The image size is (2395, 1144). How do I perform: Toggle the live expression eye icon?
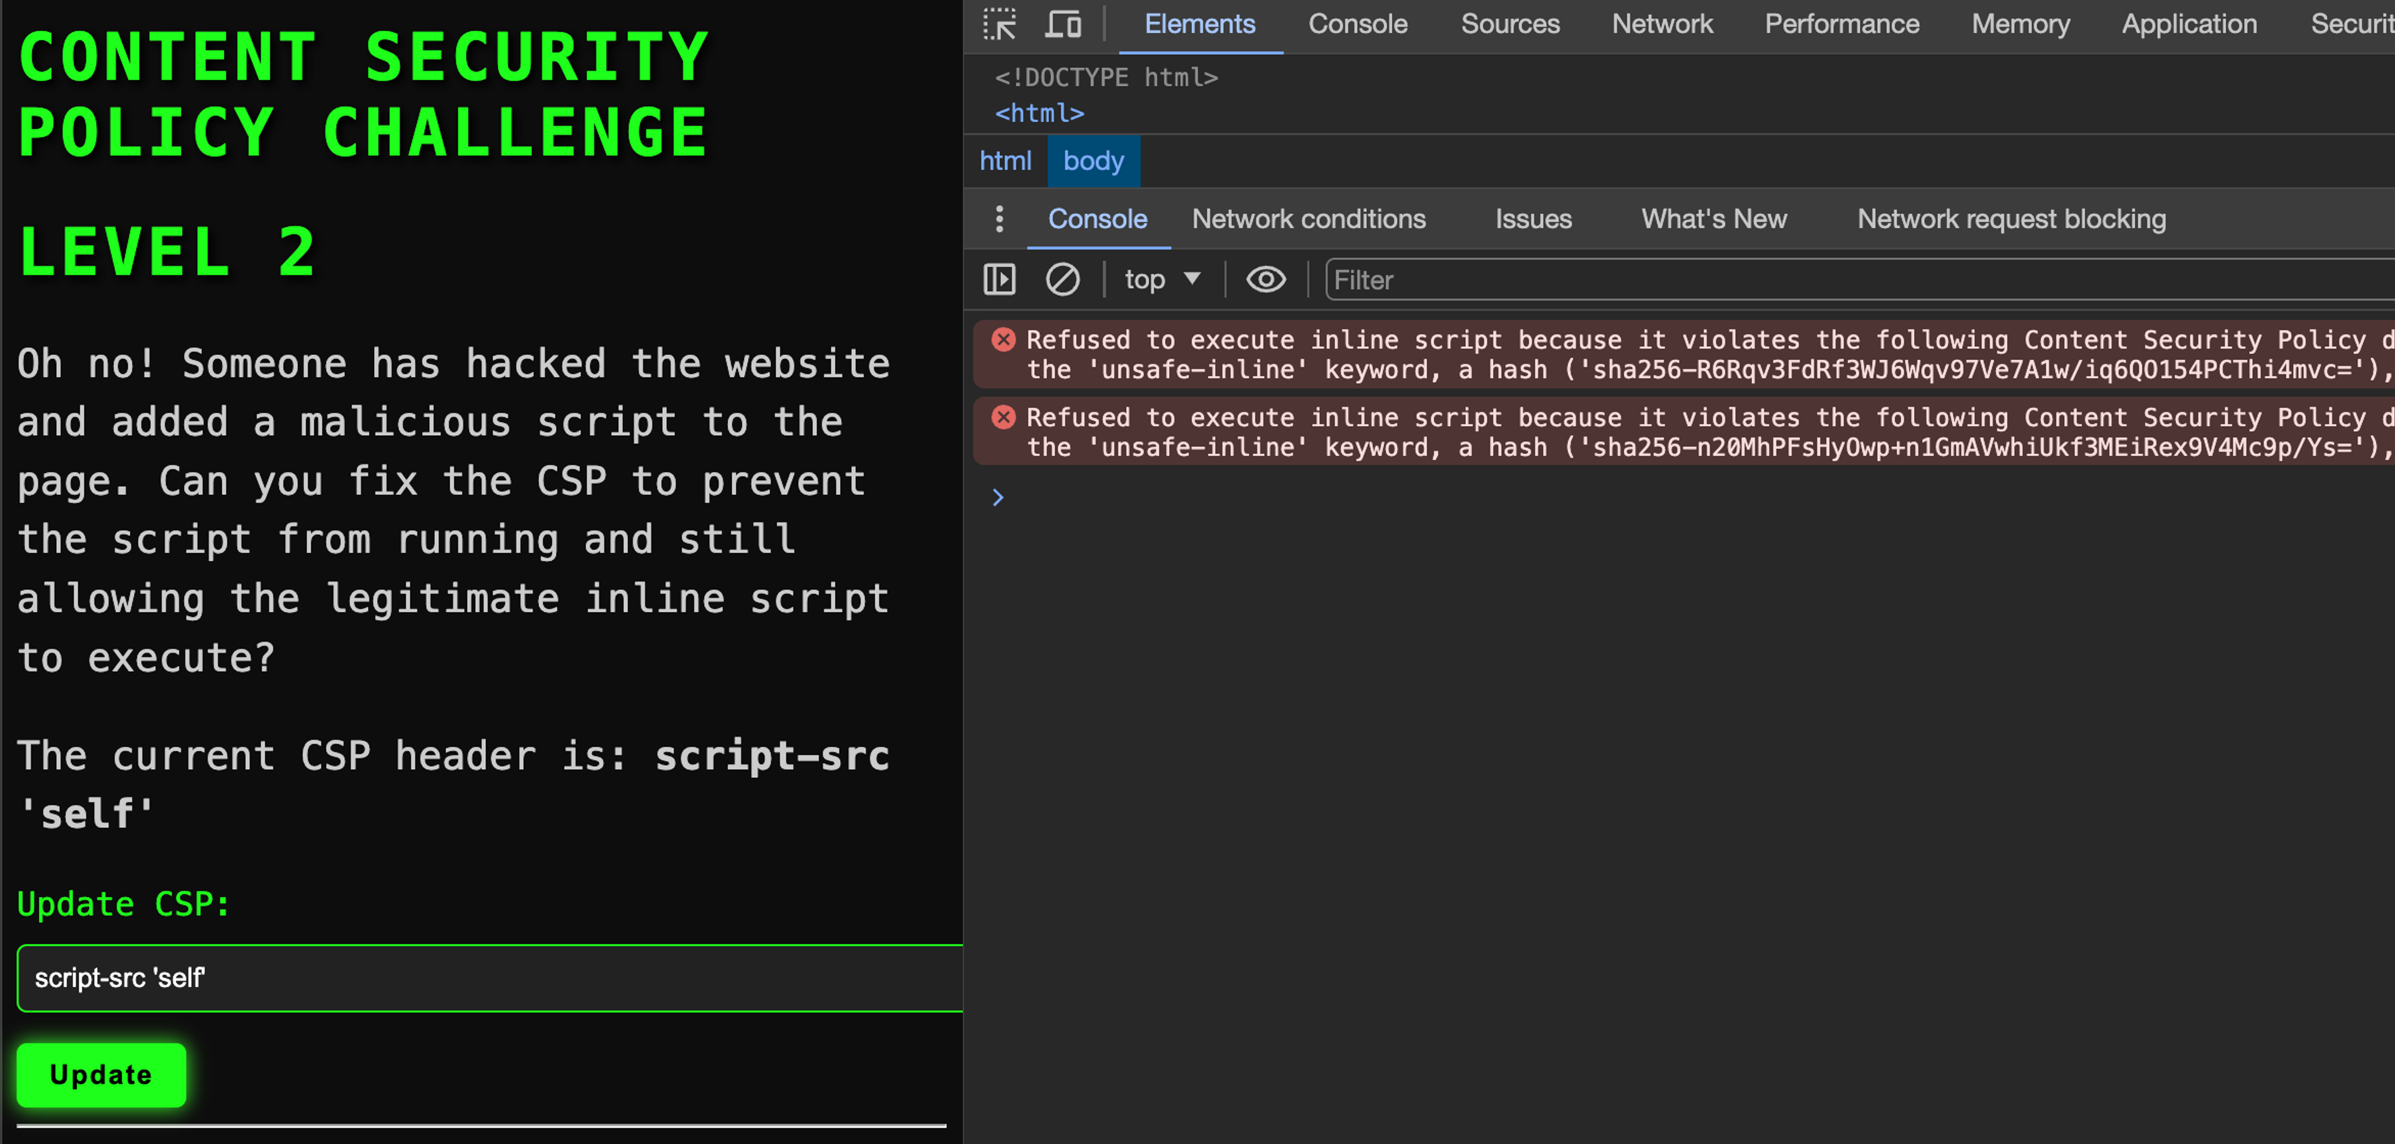[x=1265, y=280]
